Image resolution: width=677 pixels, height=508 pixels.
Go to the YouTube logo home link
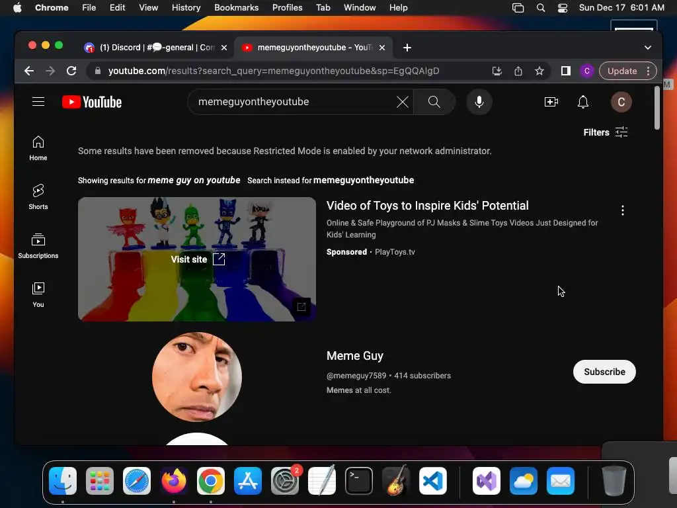pyautogui.click(x=92, y=102)
